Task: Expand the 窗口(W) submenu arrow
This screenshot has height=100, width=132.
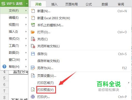Action: [26, 59]
